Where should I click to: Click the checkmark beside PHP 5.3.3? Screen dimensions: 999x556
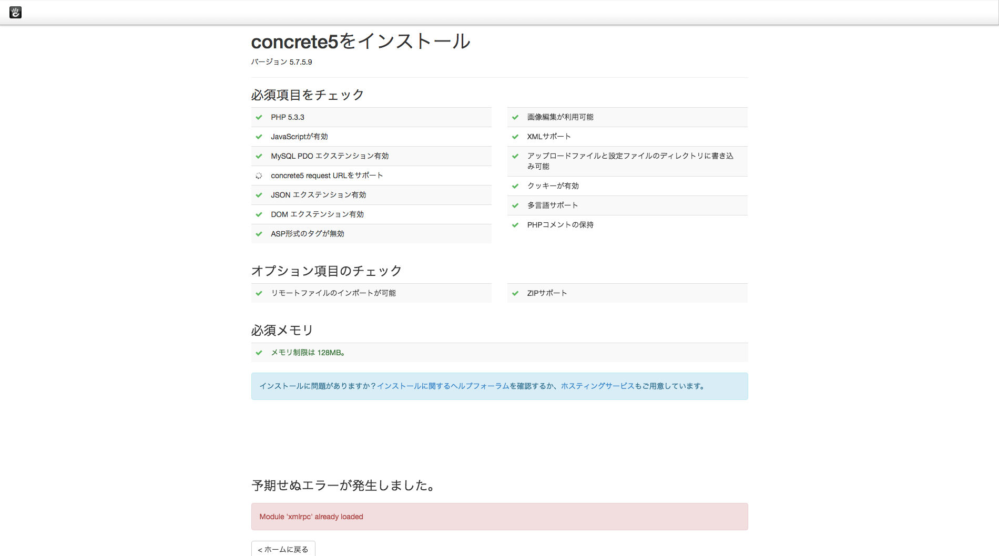(259, 117)
